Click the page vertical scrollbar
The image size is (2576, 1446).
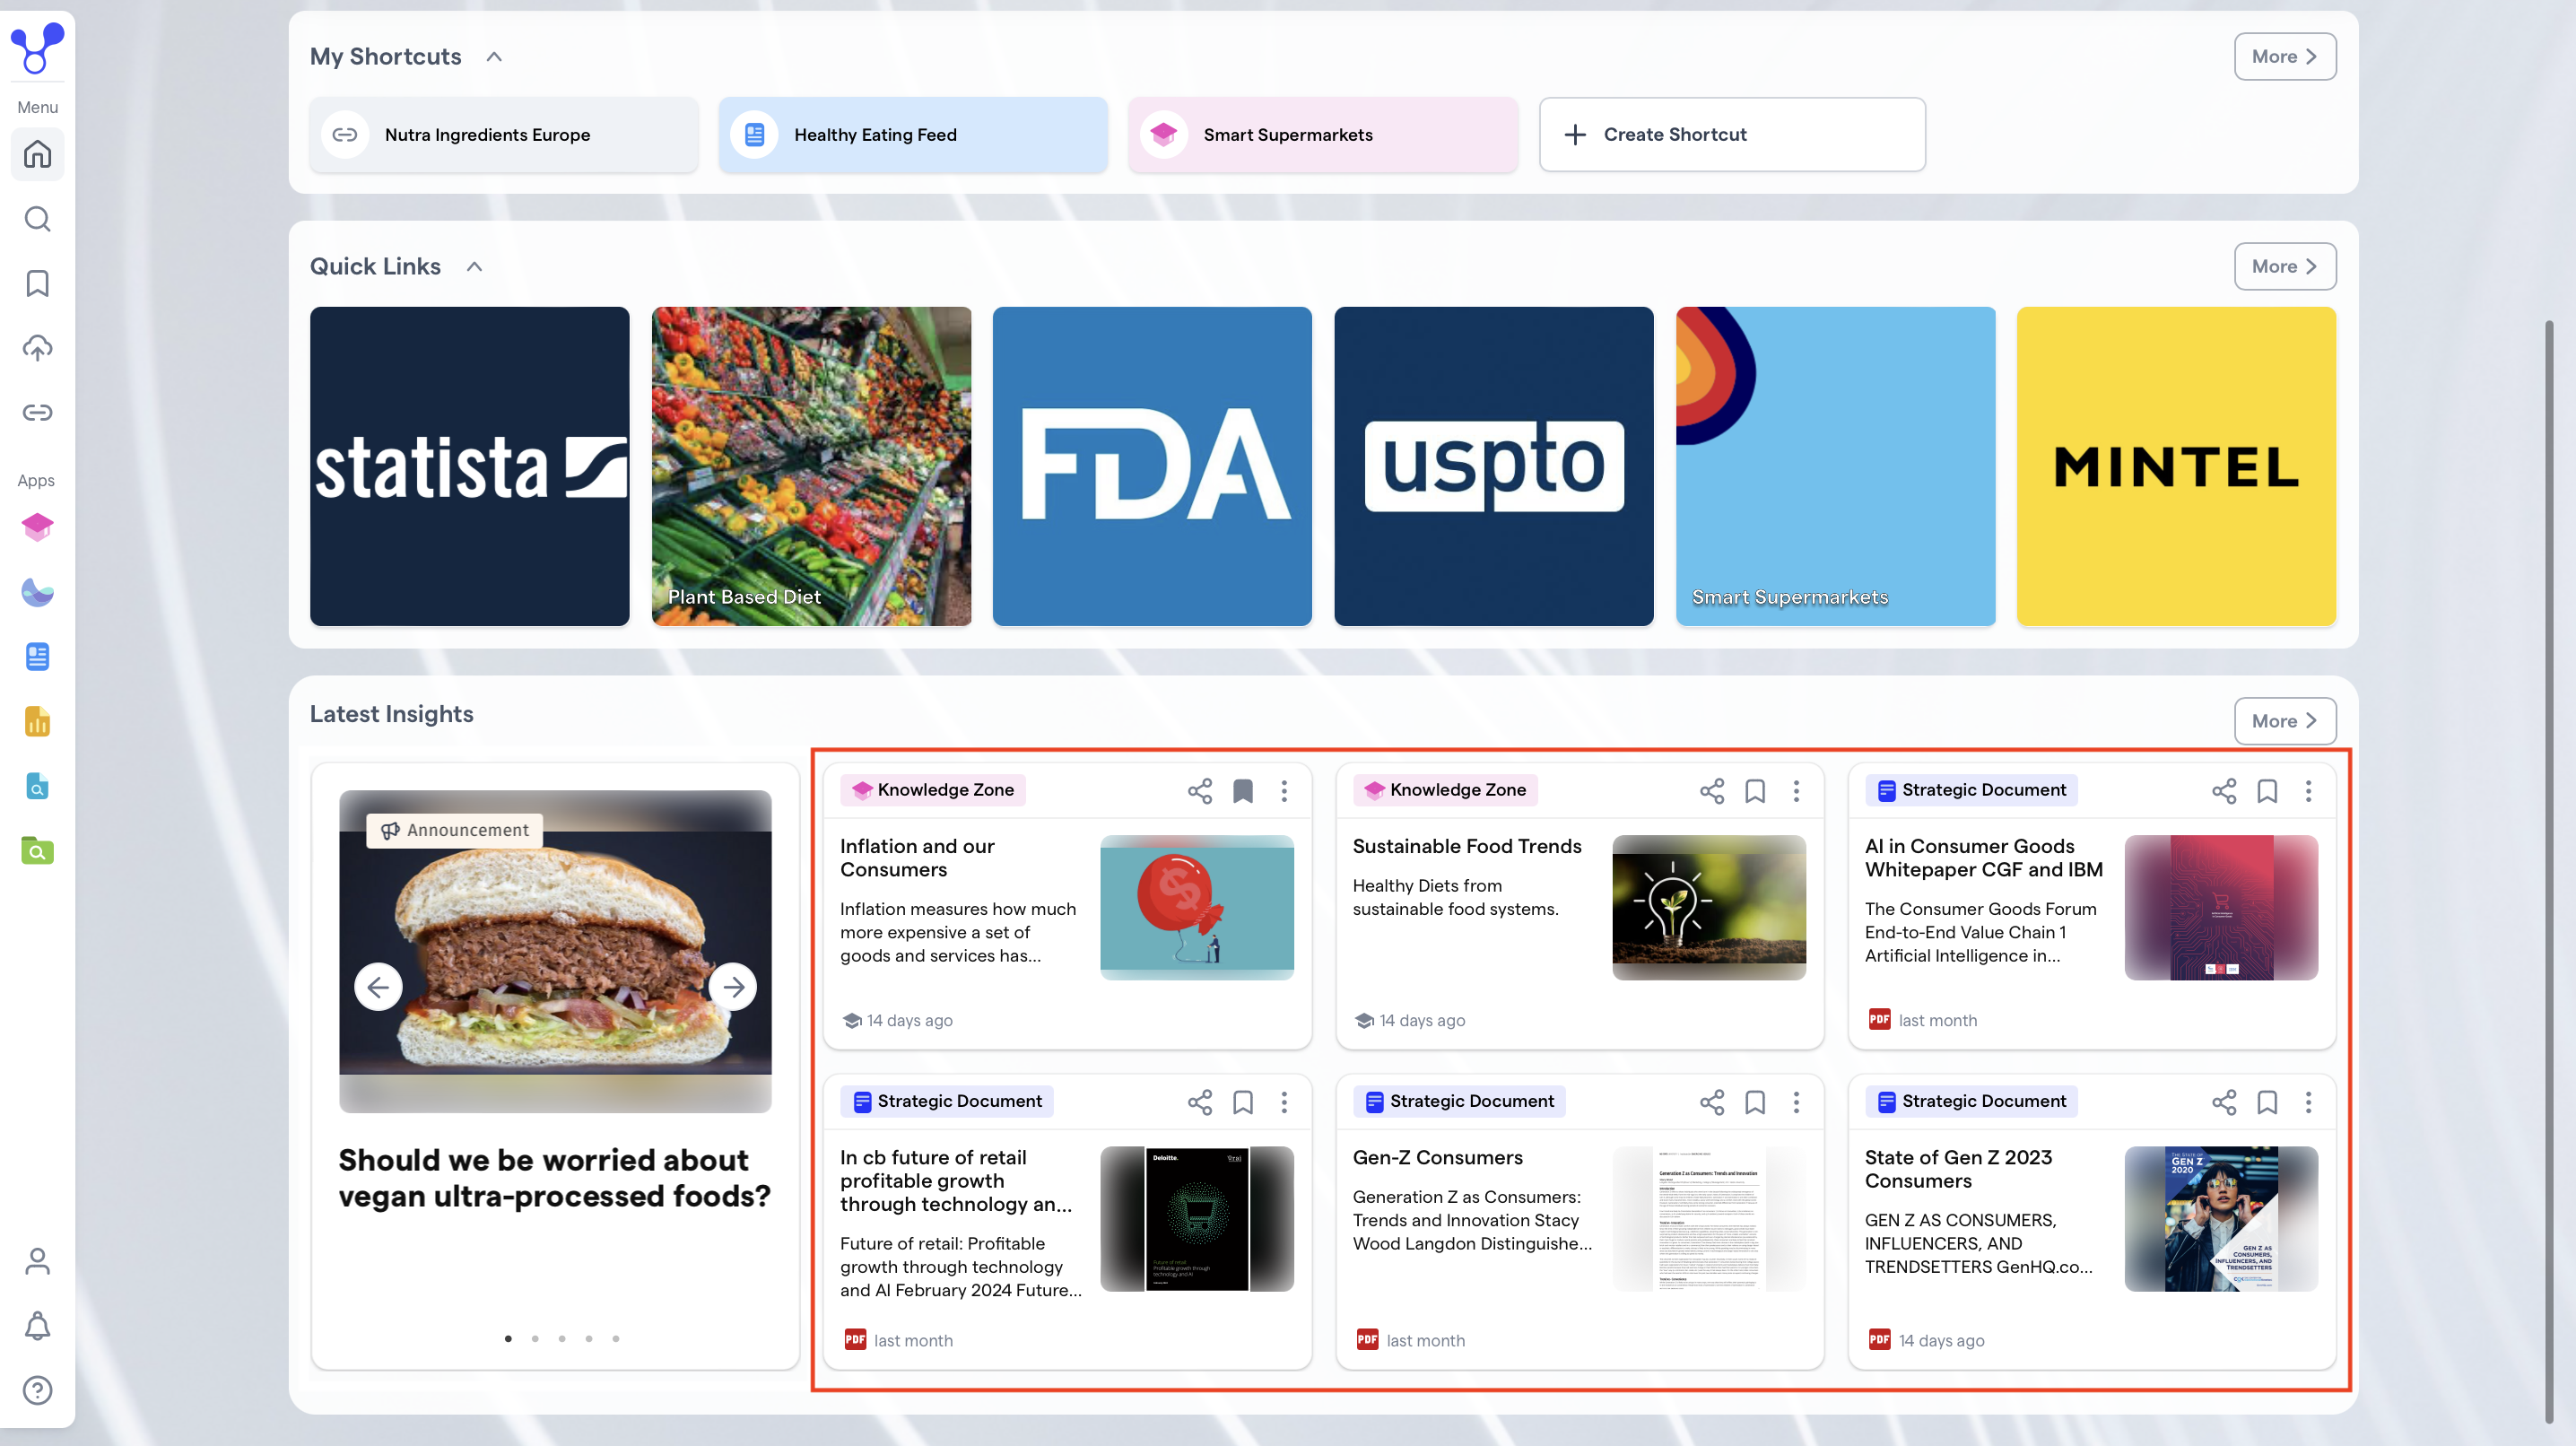(x=2549, y=870)
